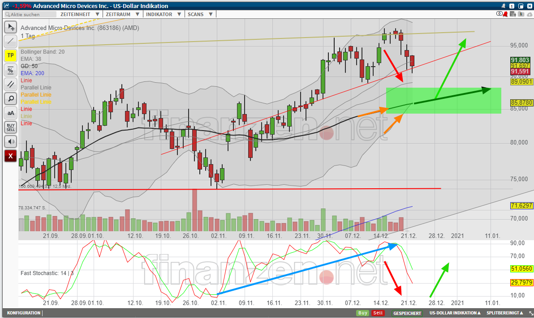The height and width of the screenshot is (318, 534).
Task: Open the SCANS dropdown menu
Action: tap(200, 14)
